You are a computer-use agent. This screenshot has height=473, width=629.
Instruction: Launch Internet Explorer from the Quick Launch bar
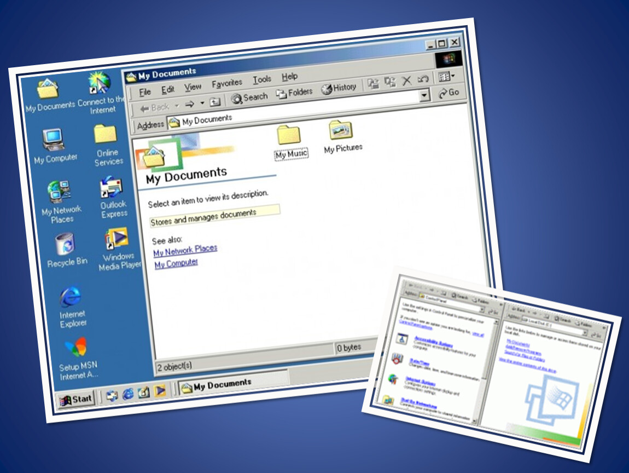coord(127,394)
